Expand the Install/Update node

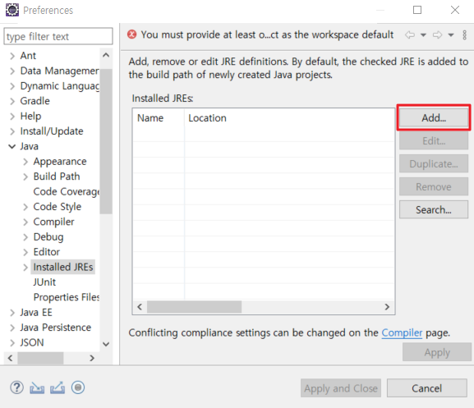click(12, 131)
